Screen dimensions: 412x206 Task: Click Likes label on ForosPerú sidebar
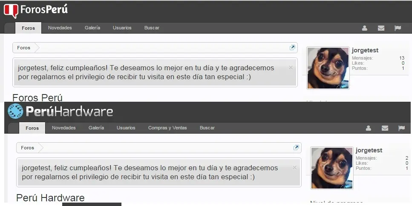pyautogui.click(x=358, y=63)
